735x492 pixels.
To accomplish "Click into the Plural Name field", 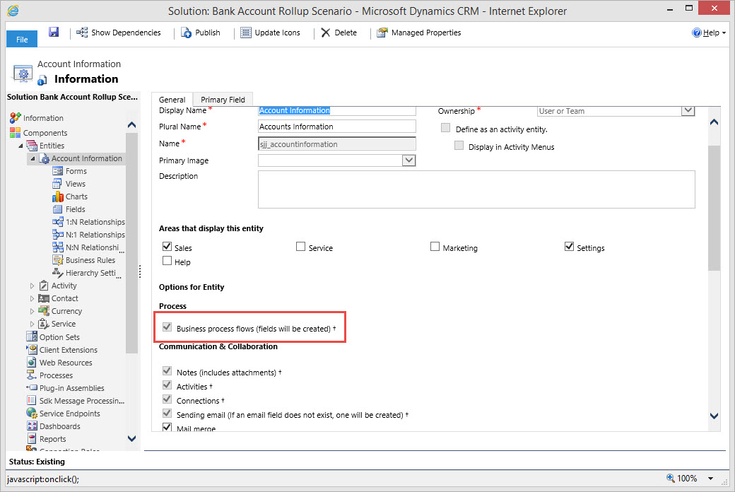I will [337, 127].
